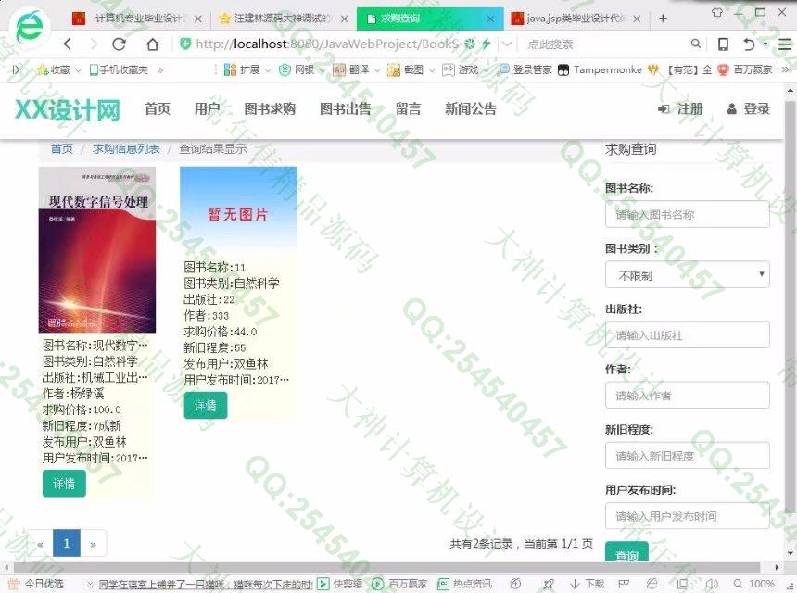
Task: Click the 注册 register link
Action: 680,108
